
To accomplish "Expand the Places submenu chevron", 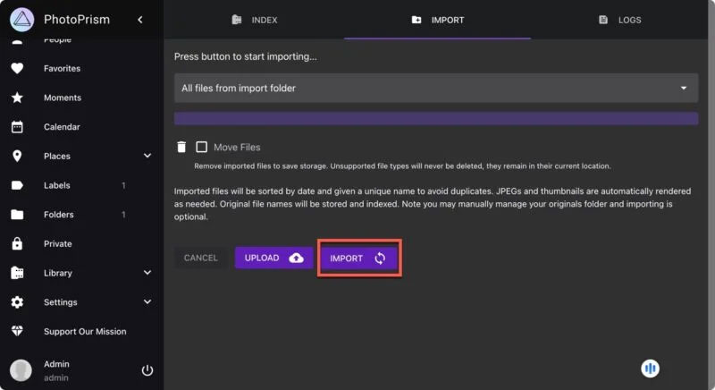I will [x=147, y=156].
